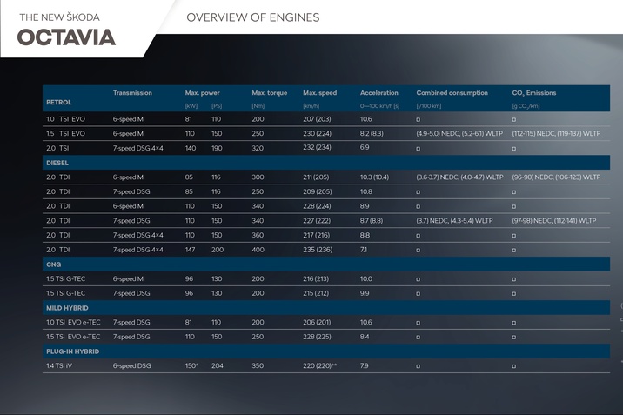The image size is (623, 415).
Task: Select the PETROL section header
Action: tap(59, 102)
